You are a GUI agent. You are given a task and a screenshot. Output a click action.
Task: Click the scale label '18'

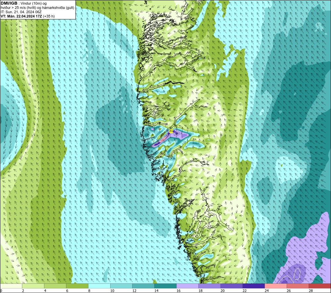pos(201,291)
